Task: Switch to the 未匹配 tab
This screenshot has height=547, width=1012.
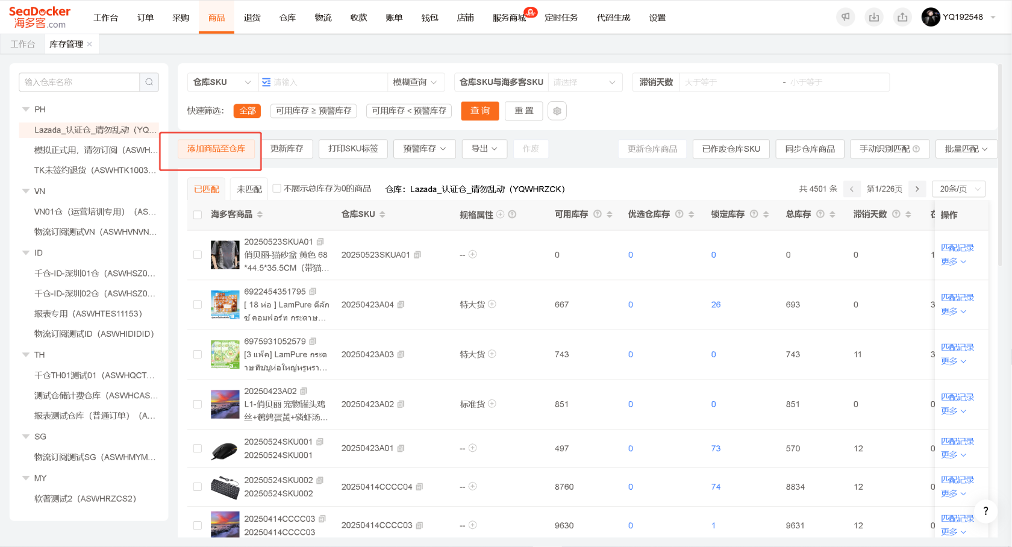Action: click(249, 189)
